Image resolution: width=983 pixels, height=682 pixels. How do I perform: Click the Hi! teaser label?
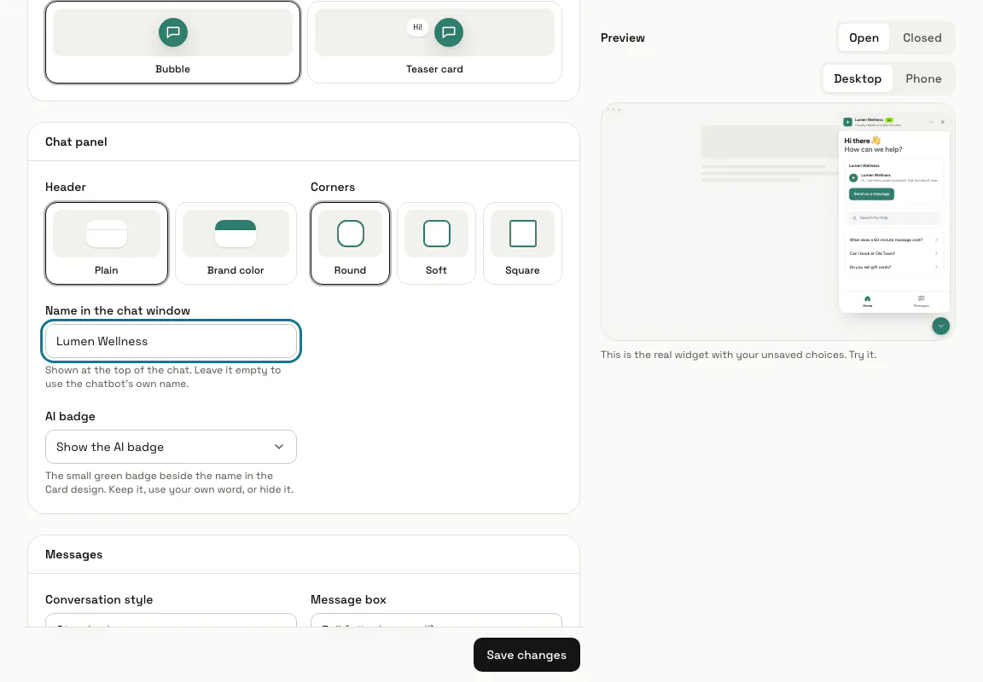pos(417,27)
